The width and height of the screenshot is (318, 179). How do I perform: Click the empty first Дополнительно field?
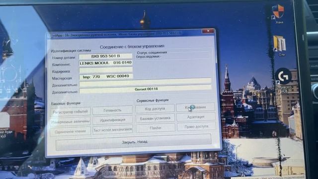(145, 82)
